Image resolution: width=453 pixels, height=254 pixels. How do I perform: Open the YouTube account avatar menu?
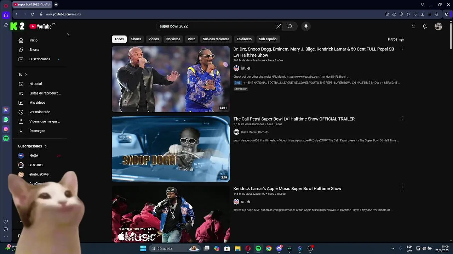pos(438,26)
